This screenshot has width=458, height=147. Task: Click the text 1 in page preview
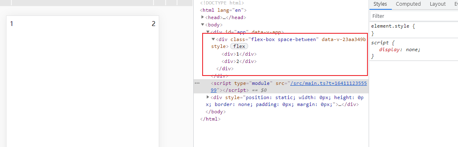click(11, 24)
